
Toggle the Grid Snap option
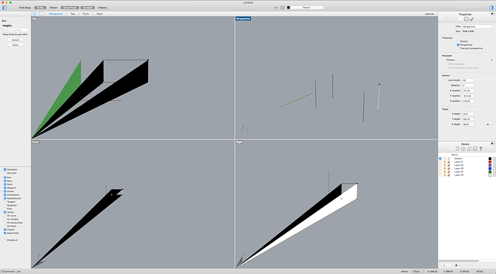pos(25,8)
